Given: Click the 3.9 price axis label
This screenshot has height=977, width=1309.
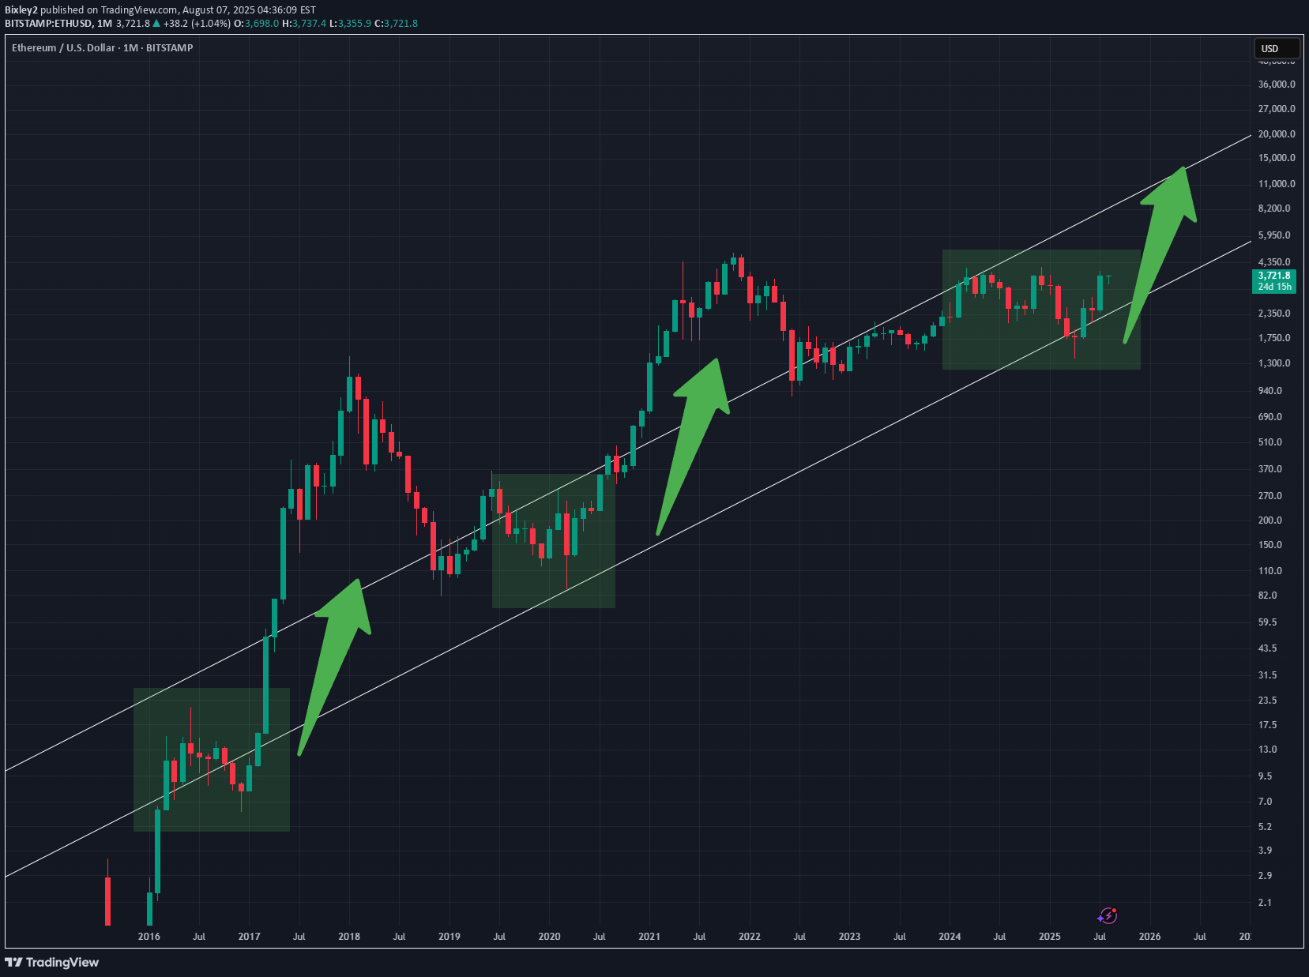Looking at the screenshot, I should pyautogui.click(x=1266, y=851).
